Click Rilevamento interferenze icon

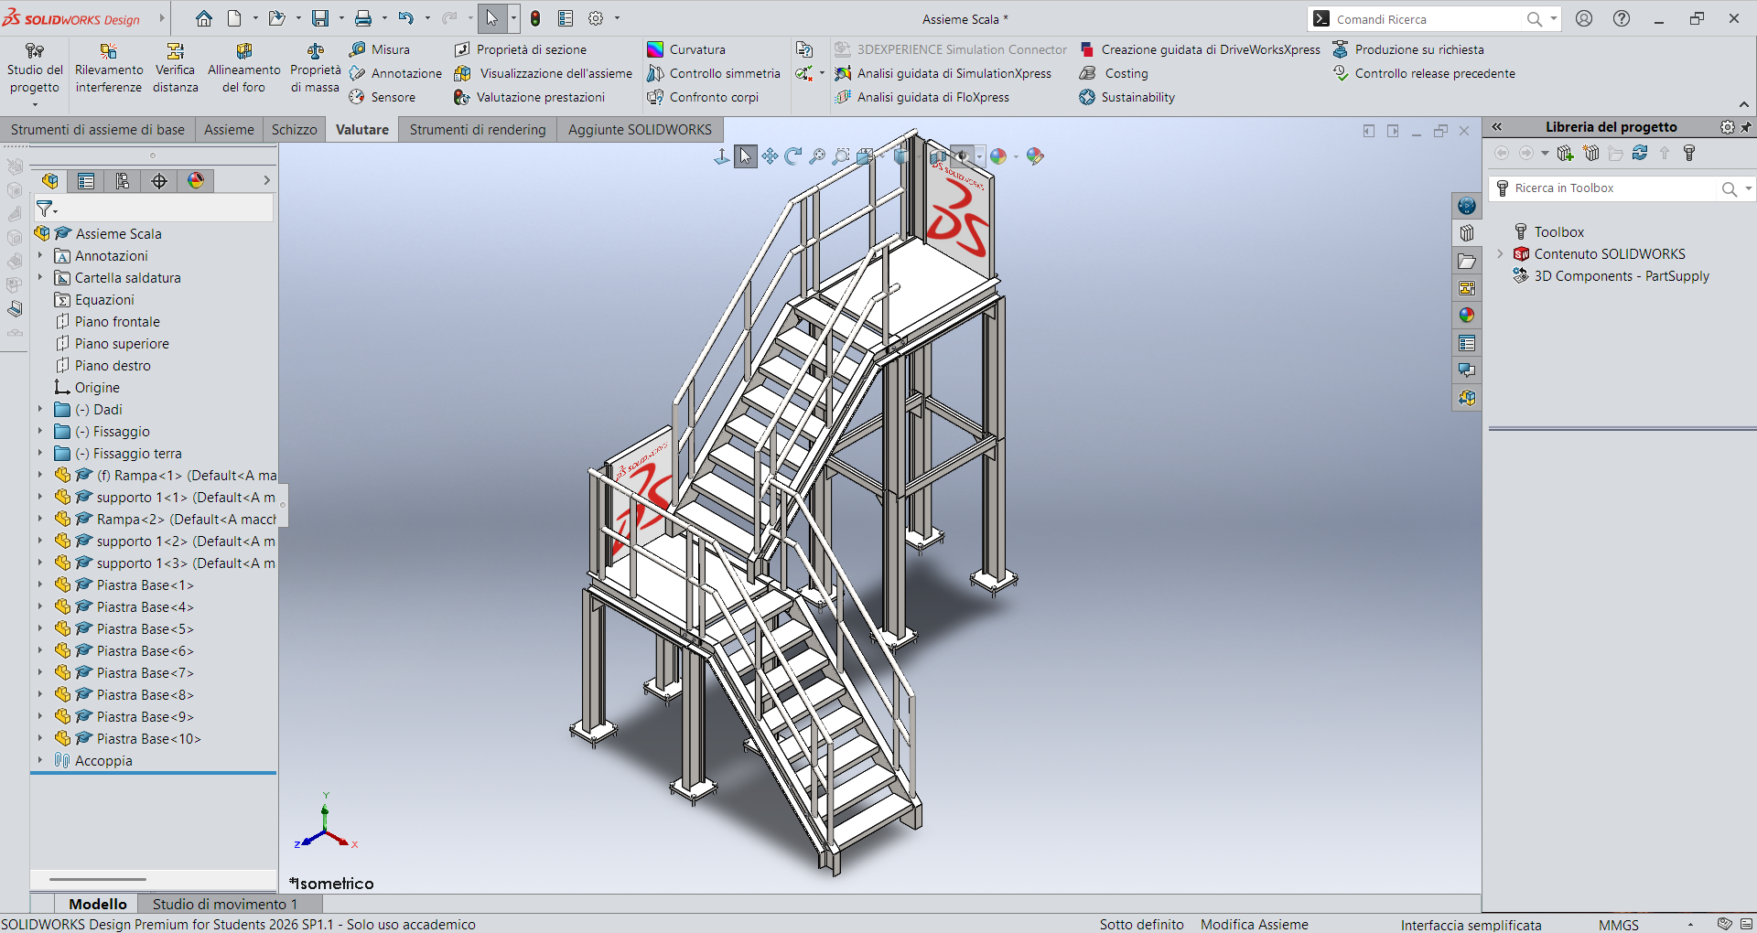click(x=109, y=52)
